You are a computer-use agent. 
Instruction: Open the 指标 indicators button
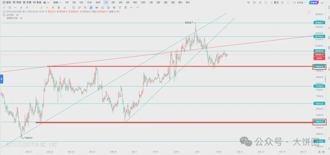[x=7, y=2]
